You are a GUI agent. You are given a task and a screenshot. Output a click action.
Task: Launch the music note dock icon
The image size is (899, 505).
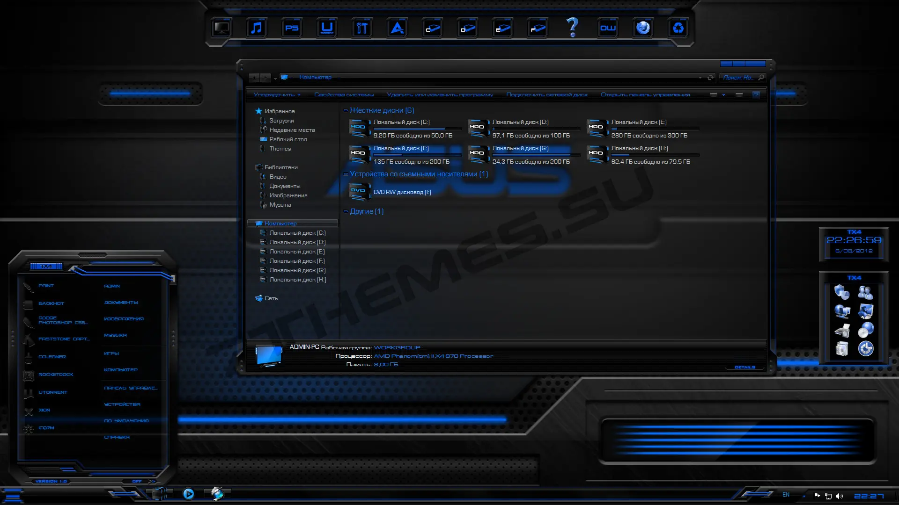[x=257, y=28]
